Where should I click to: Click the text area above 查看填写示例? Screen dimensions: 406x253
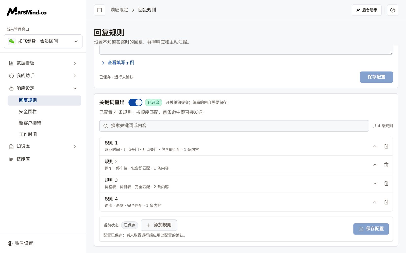tap(246, 50)
